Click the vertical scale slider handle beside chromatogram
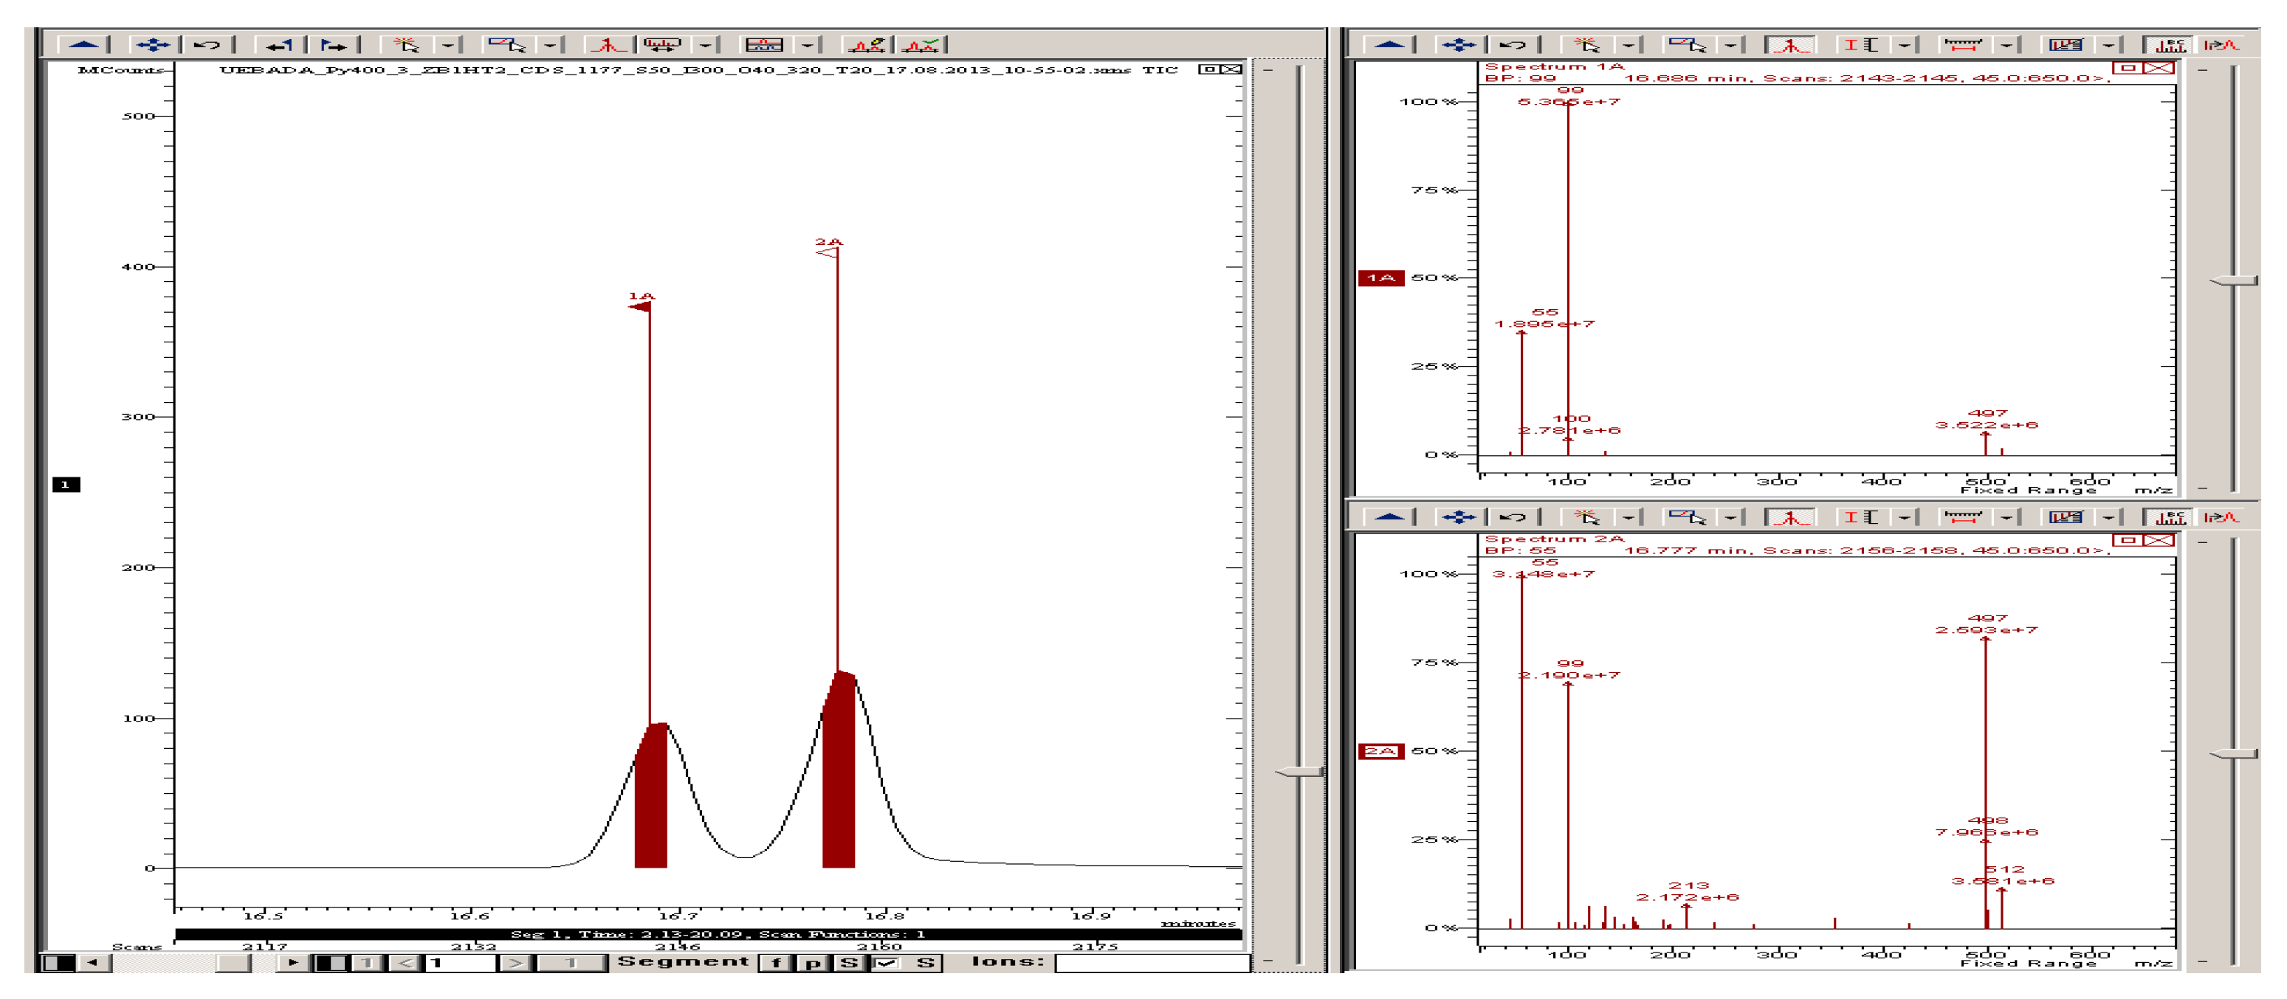 click(1300, 771)
